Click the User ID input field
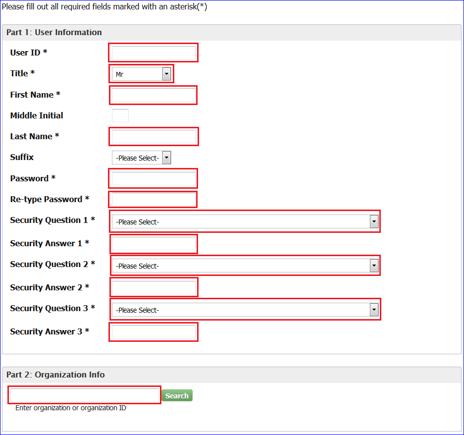Image resolution: width=464 pixels, height=435 pixels. pyautogui.click(x=154, y=53)
